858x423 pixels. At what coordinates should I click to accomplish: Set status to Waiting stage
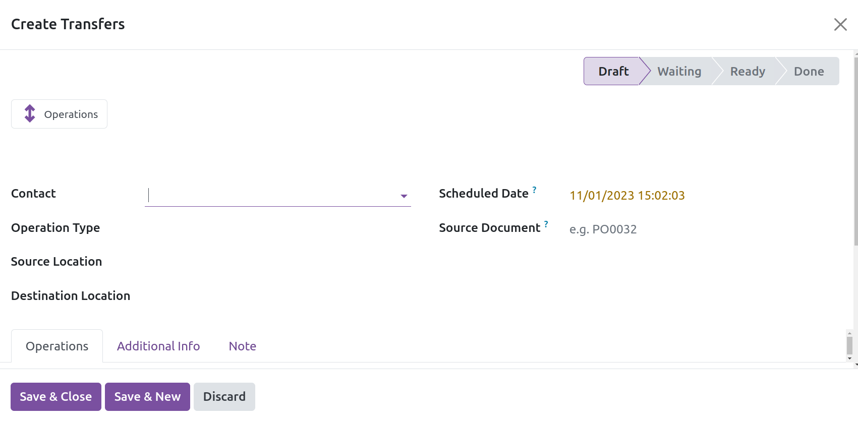(679, 72)
